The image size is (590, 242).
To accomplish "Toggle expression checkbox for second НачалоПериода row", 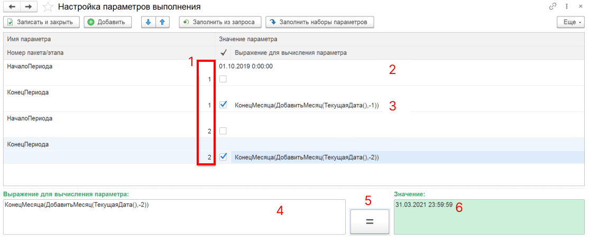I will [223, 131].
